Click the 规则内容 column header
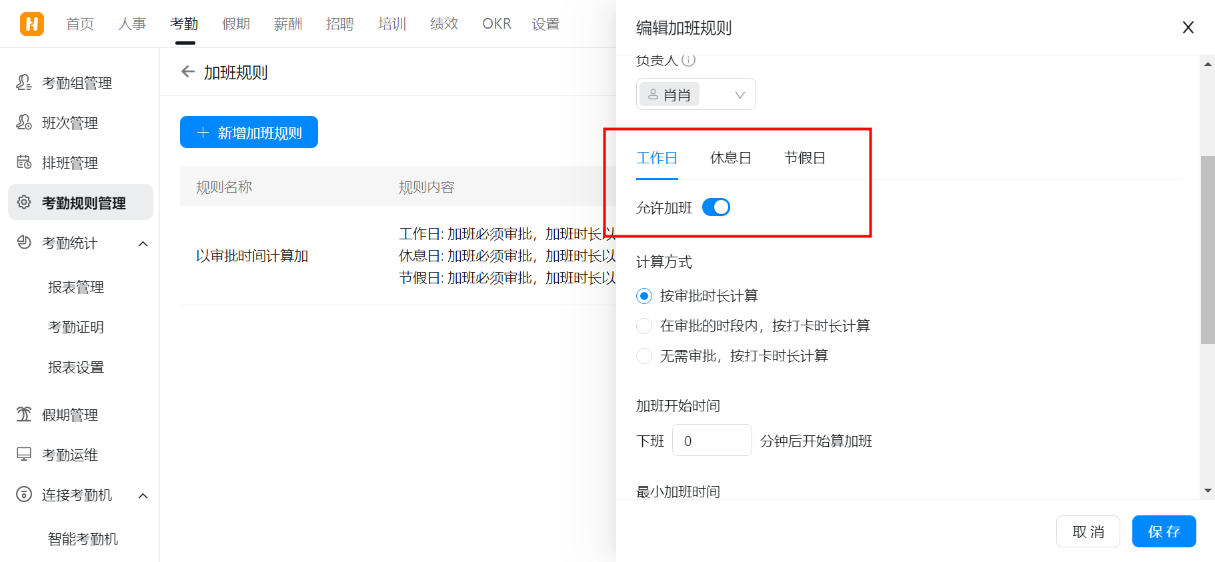 coord(427,187)
